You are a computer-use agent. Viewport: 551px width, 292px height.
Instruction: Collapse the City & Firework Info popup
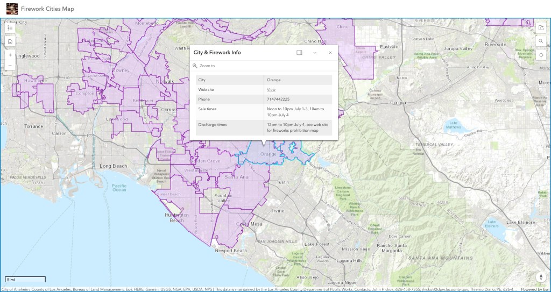(x=315, y=53)
